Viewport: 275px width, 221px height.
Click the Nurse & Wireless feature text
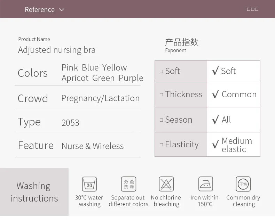point(93,146)
